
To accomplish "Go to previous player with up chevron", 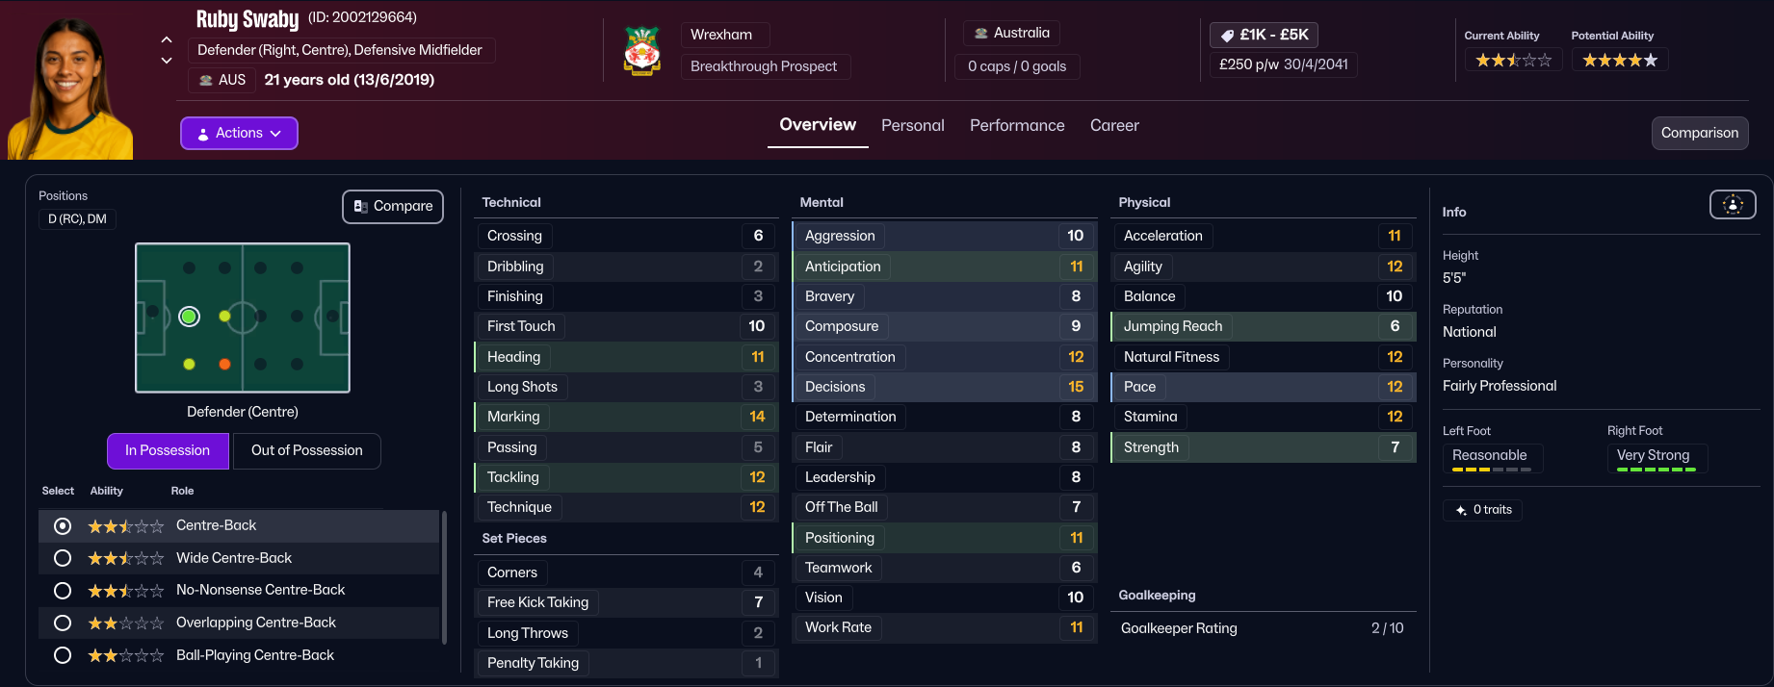I will click(x=167, y=39).
